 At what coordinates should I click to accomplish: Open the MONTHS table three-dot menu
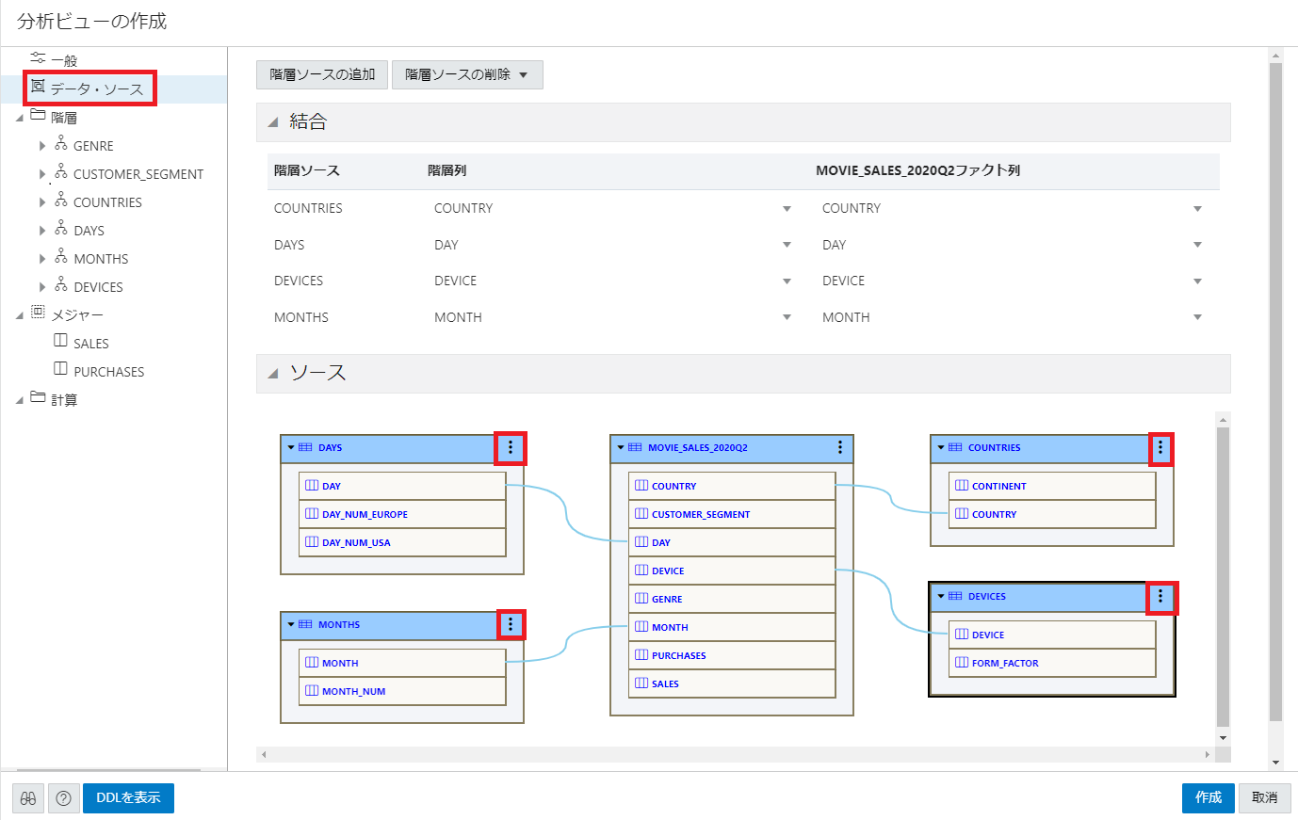(511, 624)
